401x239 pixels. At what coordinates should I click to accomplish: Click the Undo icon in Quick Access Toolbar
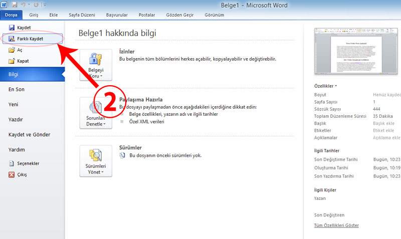23,5
